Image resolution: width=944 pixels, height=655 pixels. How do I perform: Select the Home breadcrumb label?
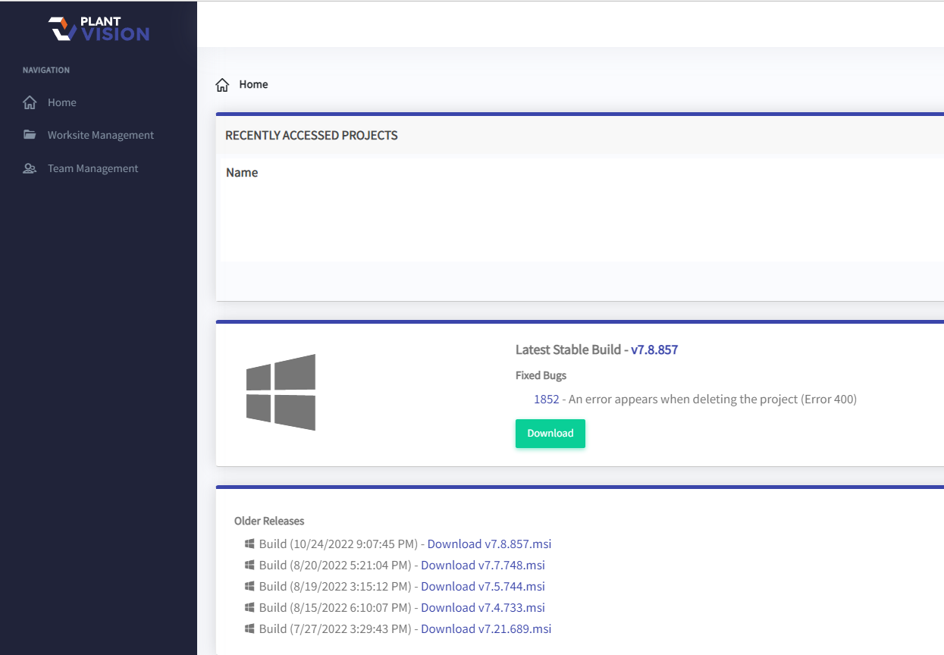pos(253,84)
